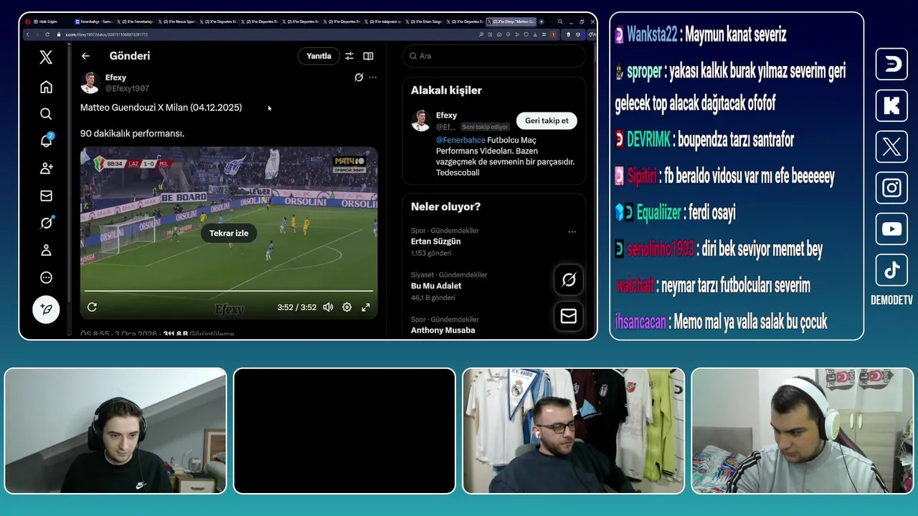
Task: Click chat username senolinho1903
Action: pyautogui.click(x=661, y=249)
